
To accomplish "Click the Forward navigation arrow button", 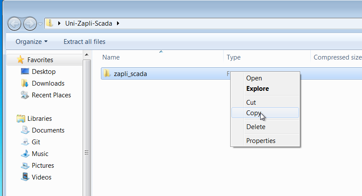I will click(x=30, y=23).
